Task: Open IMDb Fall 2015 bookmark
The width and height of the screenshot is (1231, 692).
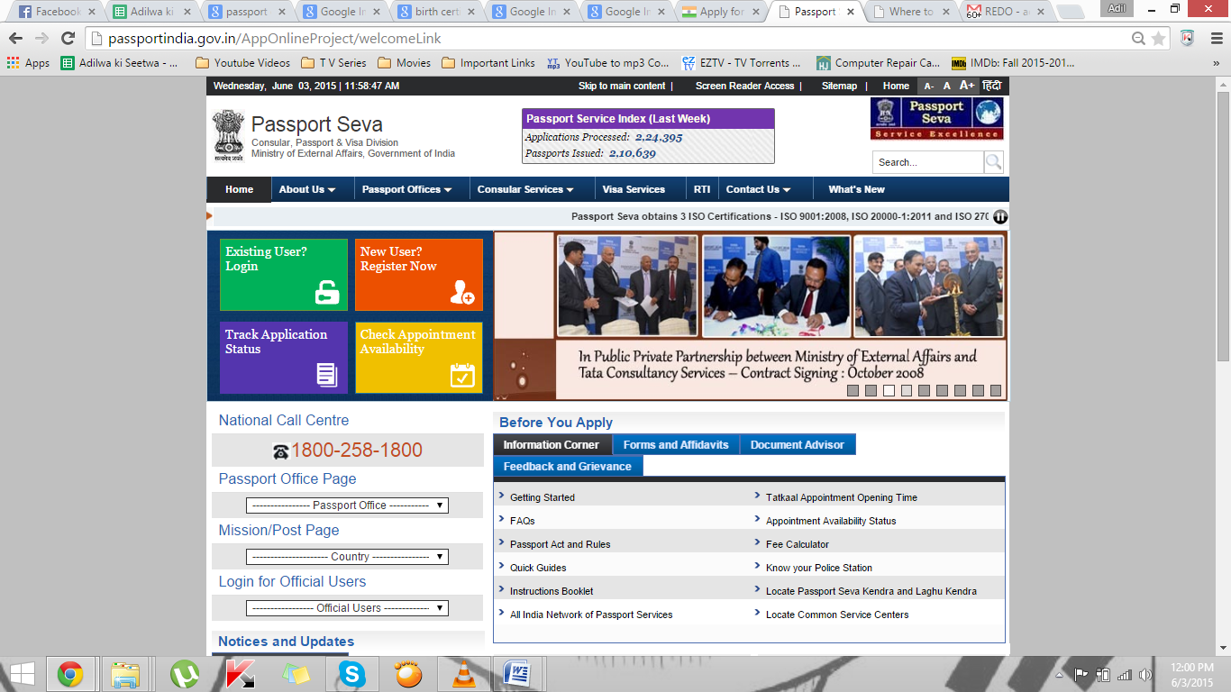Action: (x=1013, y=63)
